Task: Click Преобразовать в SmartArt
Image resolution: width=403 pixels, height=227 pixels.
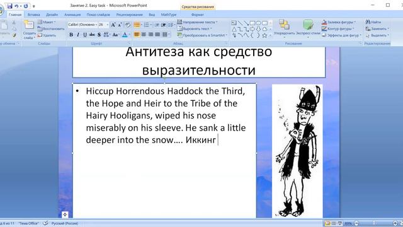Action: (x=202, y=35)
